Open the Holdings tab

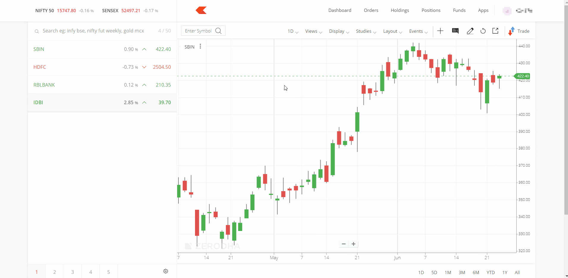[400, 10]
